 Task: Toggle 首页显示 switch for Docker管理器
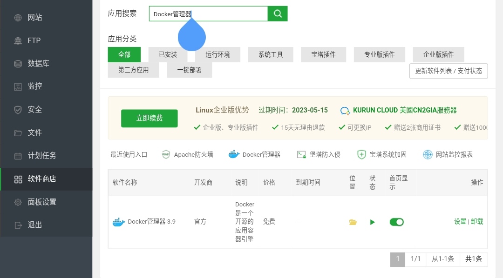[x=397, y=222]
